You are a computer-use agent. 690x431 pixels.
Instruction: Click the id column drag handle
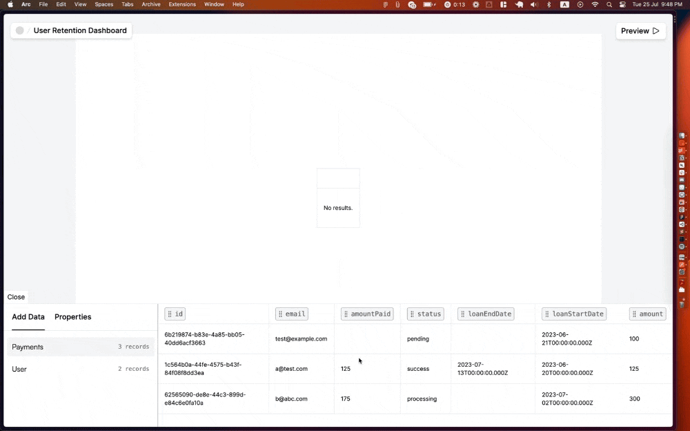pos(170,314)
